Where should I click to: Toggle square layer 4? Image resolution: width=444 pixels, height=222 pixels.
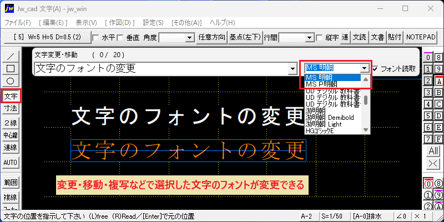(x=428, y=104)
